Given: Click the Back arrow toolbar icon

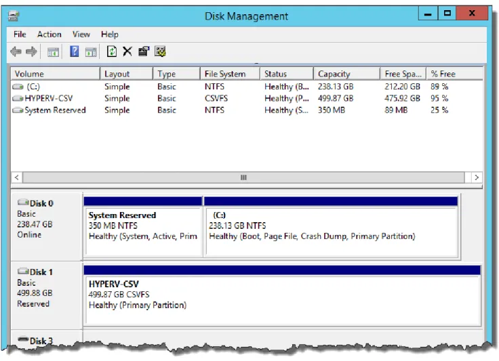Looking at the screenshot, I should [16, 51].
